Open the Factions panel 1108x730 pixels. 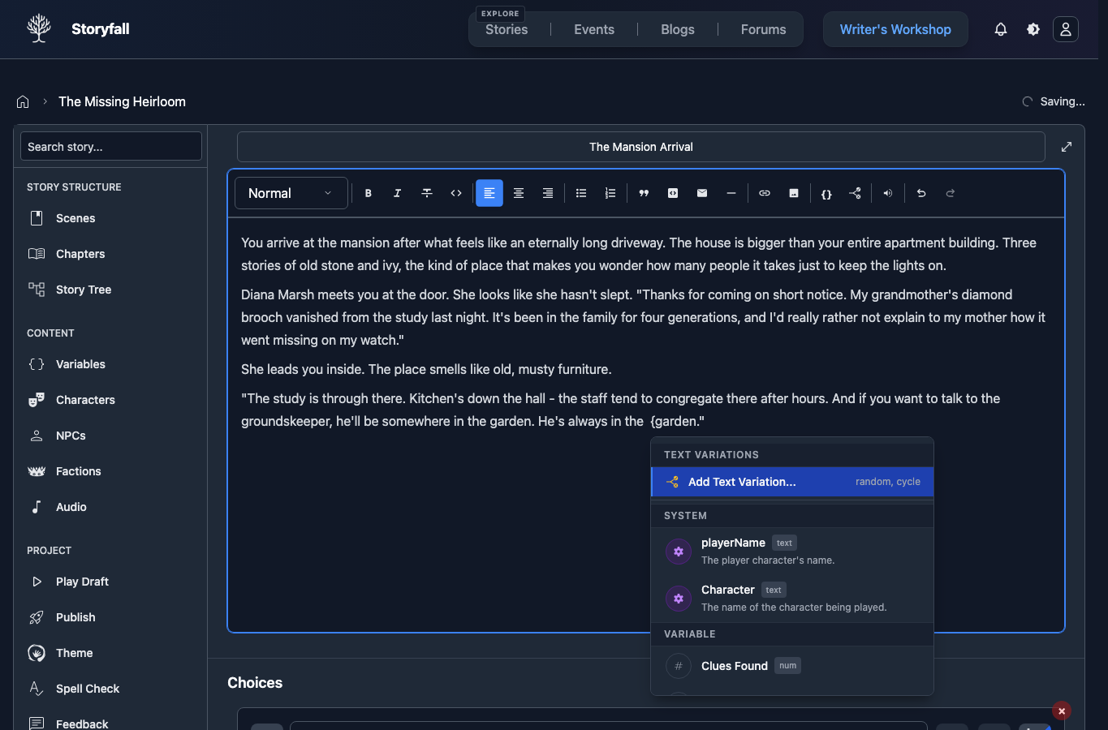point(78,471)
